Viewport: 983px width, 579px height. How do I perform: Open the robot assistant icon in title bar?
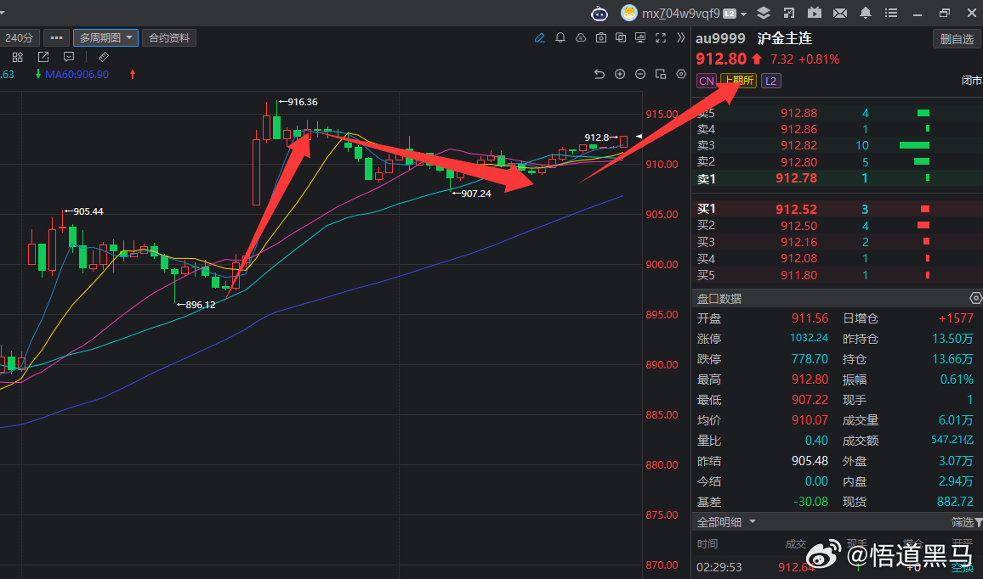[599, 13]
